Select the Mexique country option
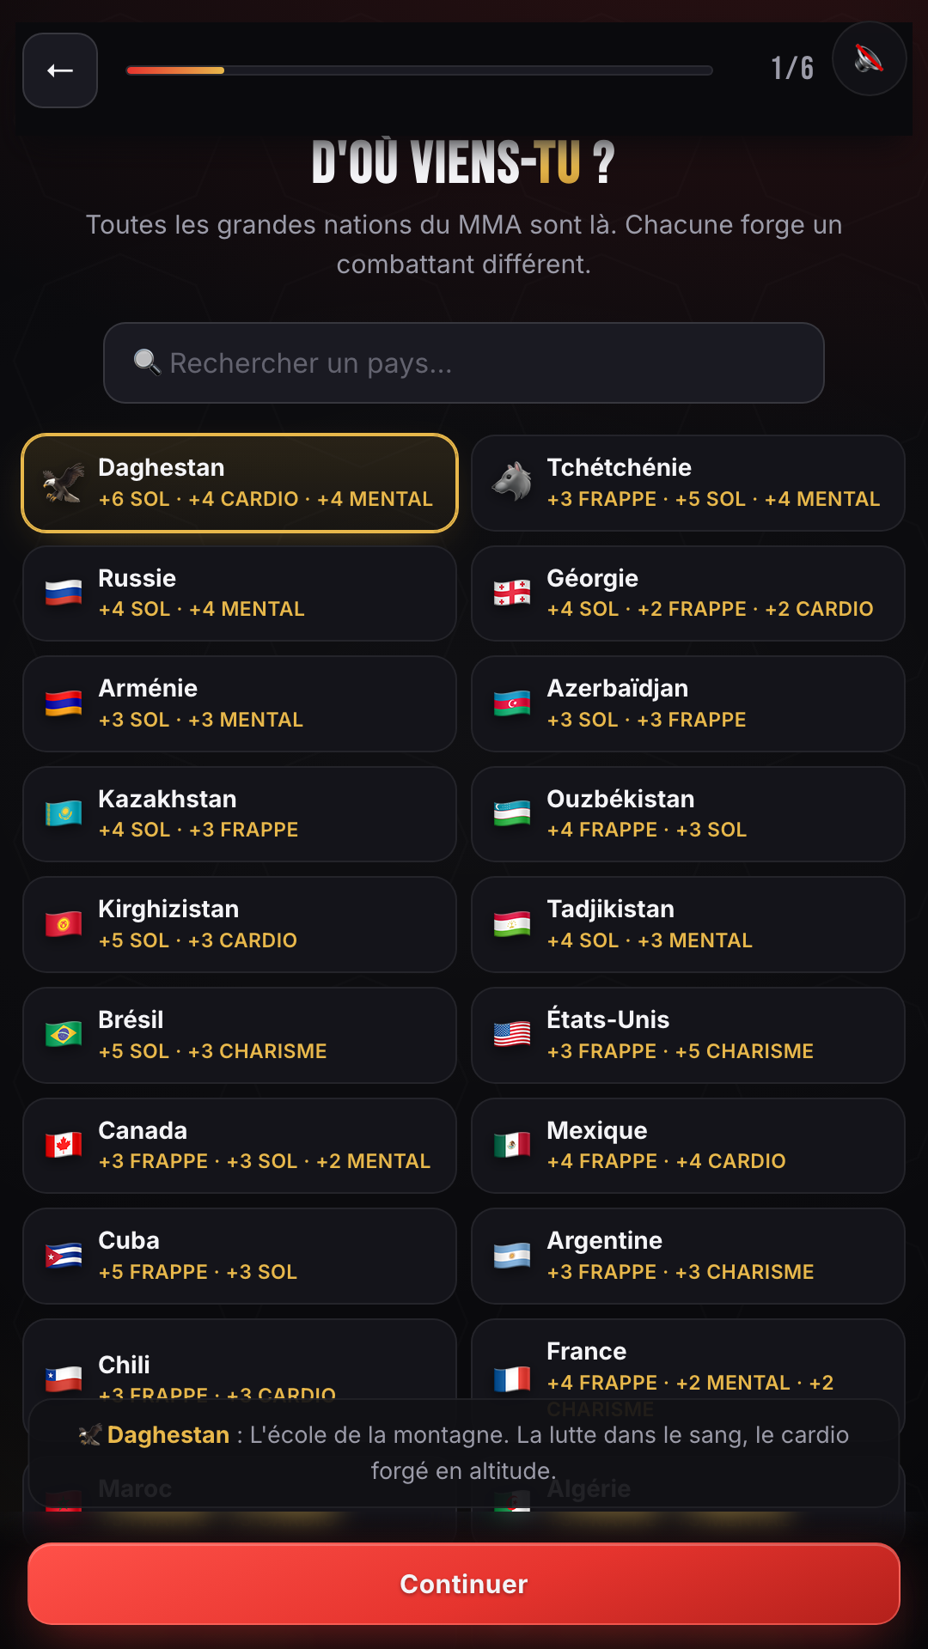 click(688, 1146)
